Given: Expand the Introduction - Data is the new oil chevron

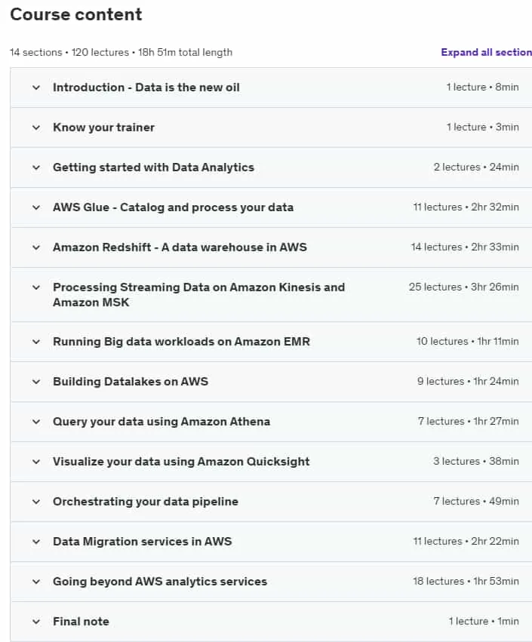Looking at the screenshot, I should pos(36,88).
